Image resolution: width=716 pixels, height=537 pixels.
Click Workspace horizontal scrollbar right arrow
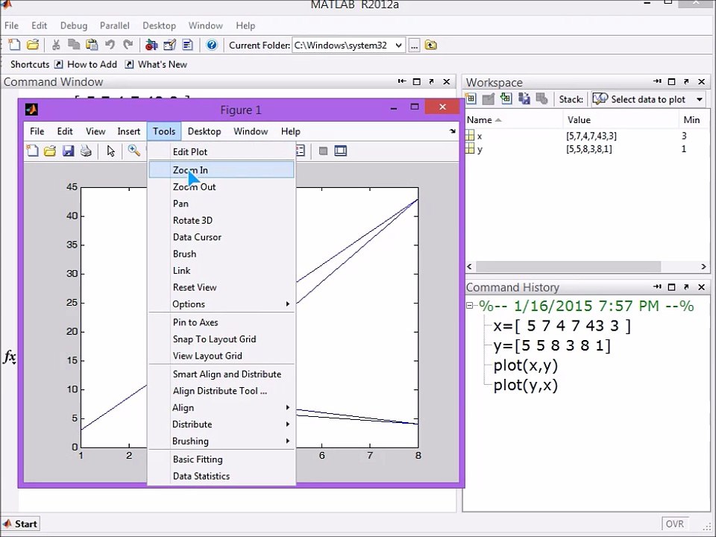(703, 267)
